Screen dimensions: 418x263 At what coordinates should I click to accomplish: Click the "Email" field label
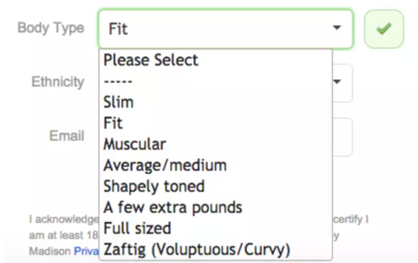click(66, 136)
